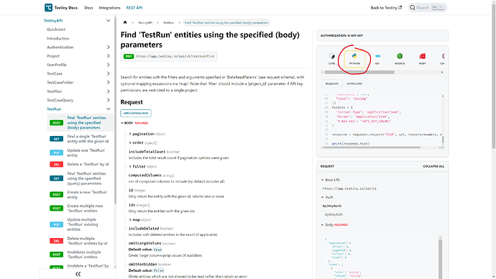Click Back to Testiny link
Viewport: 496px width, 279px height.
click(386, 8)
